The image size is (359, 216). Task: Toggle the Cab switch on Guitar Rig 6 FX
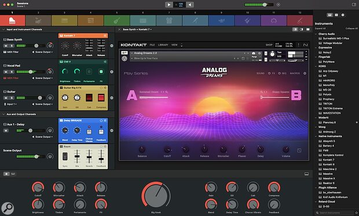click(89, 98)
